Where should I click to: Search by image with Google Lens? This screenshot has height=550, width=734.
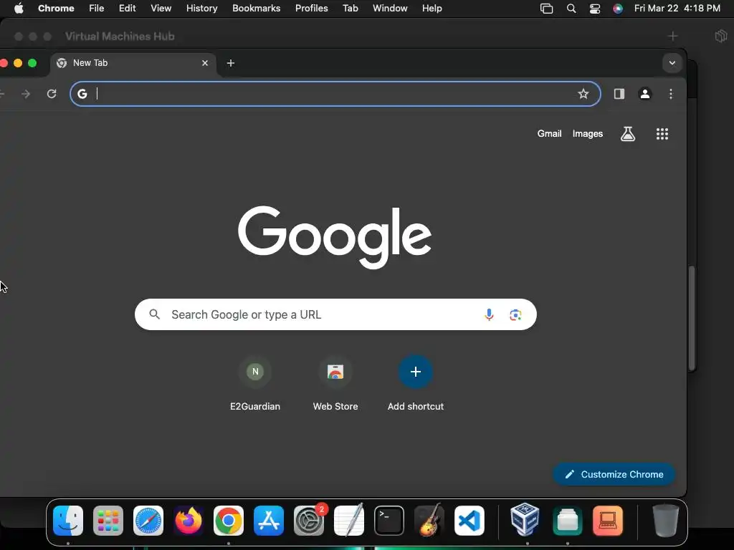pos(515,315)
